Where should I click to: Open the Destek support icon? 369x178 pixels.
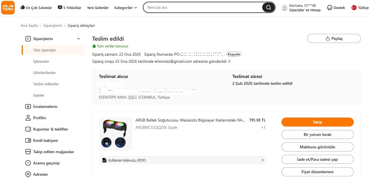point(329,8)
